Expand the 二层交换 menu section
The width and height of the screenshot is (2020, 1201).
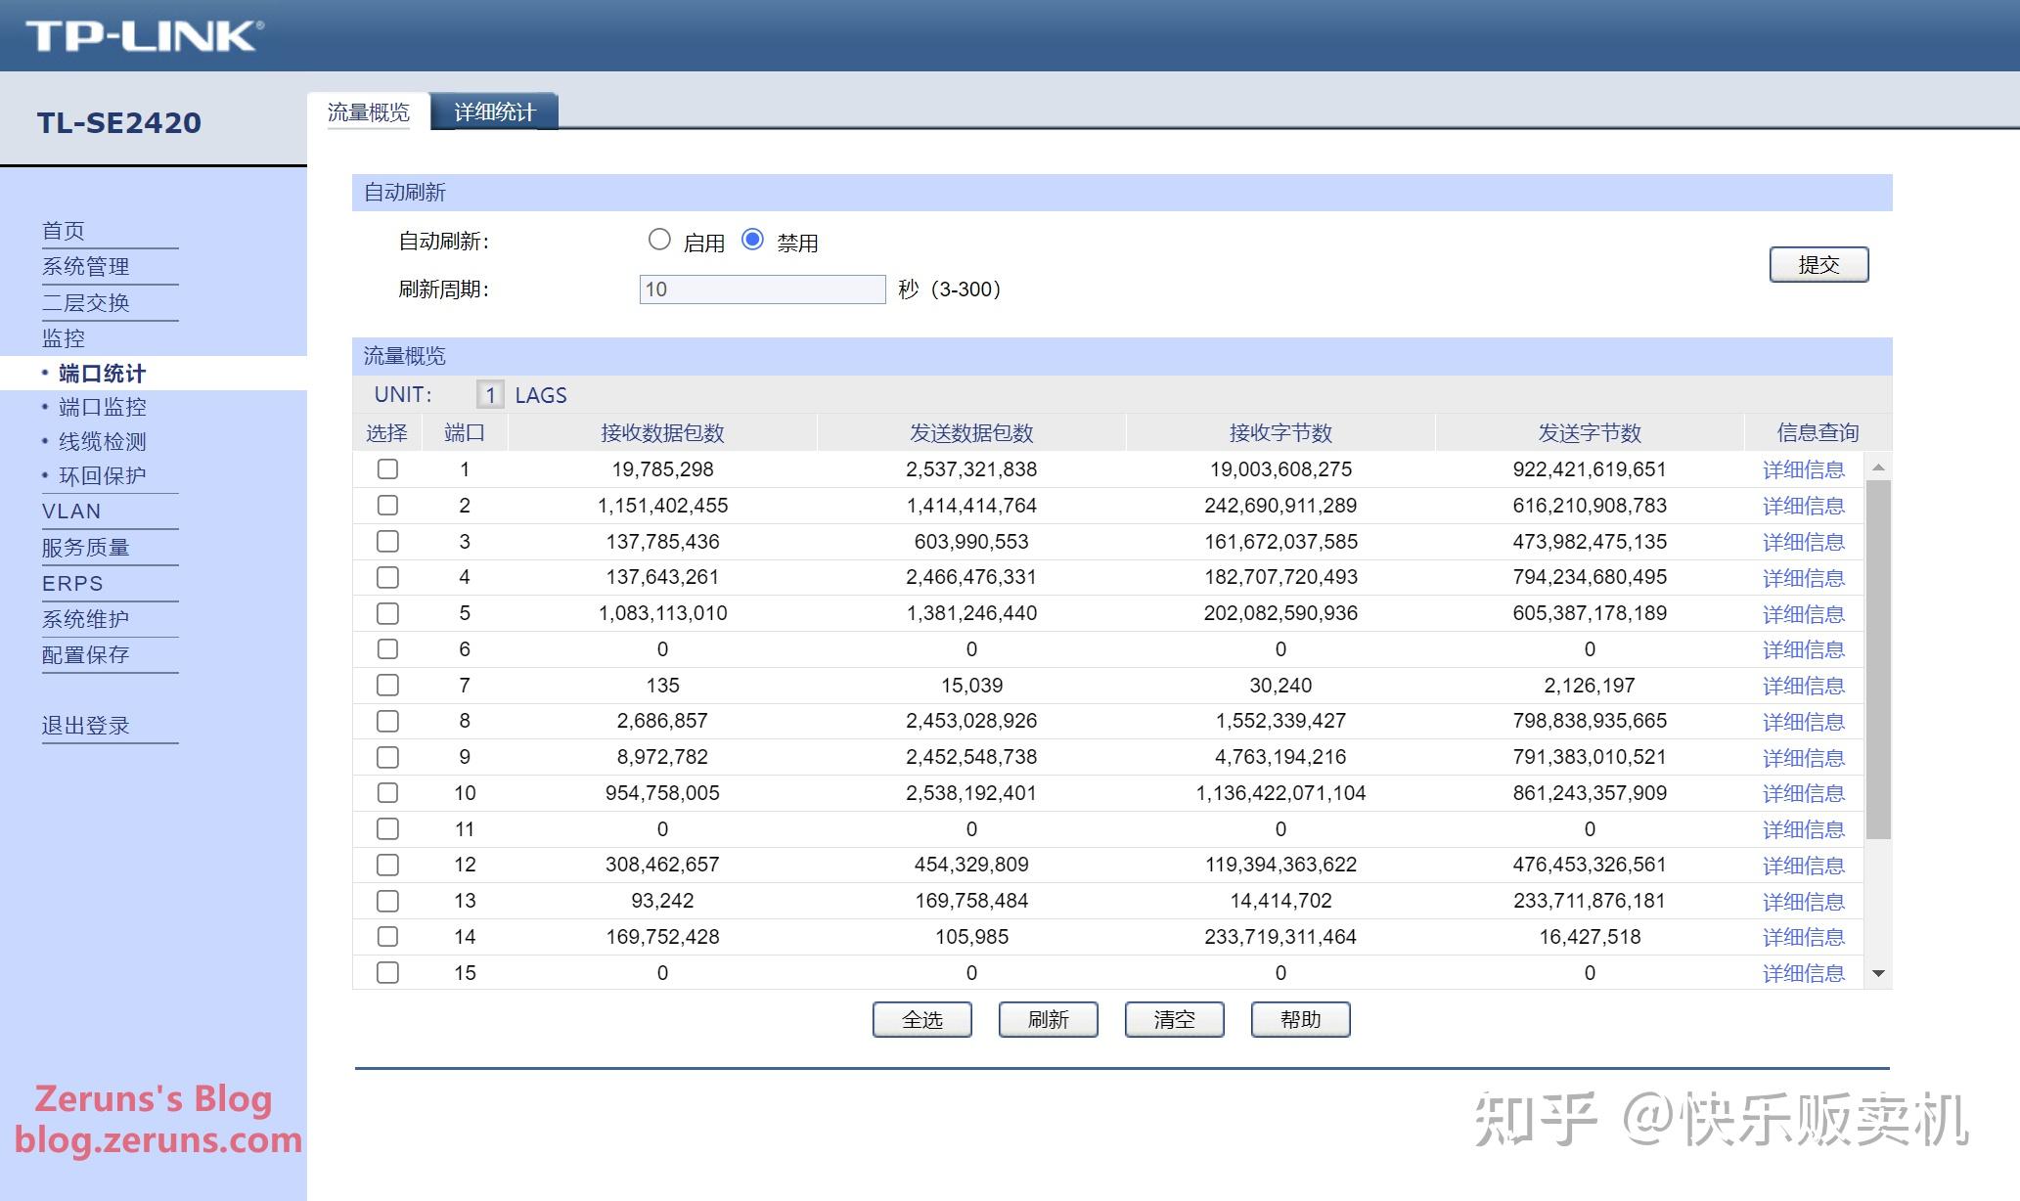86,302
